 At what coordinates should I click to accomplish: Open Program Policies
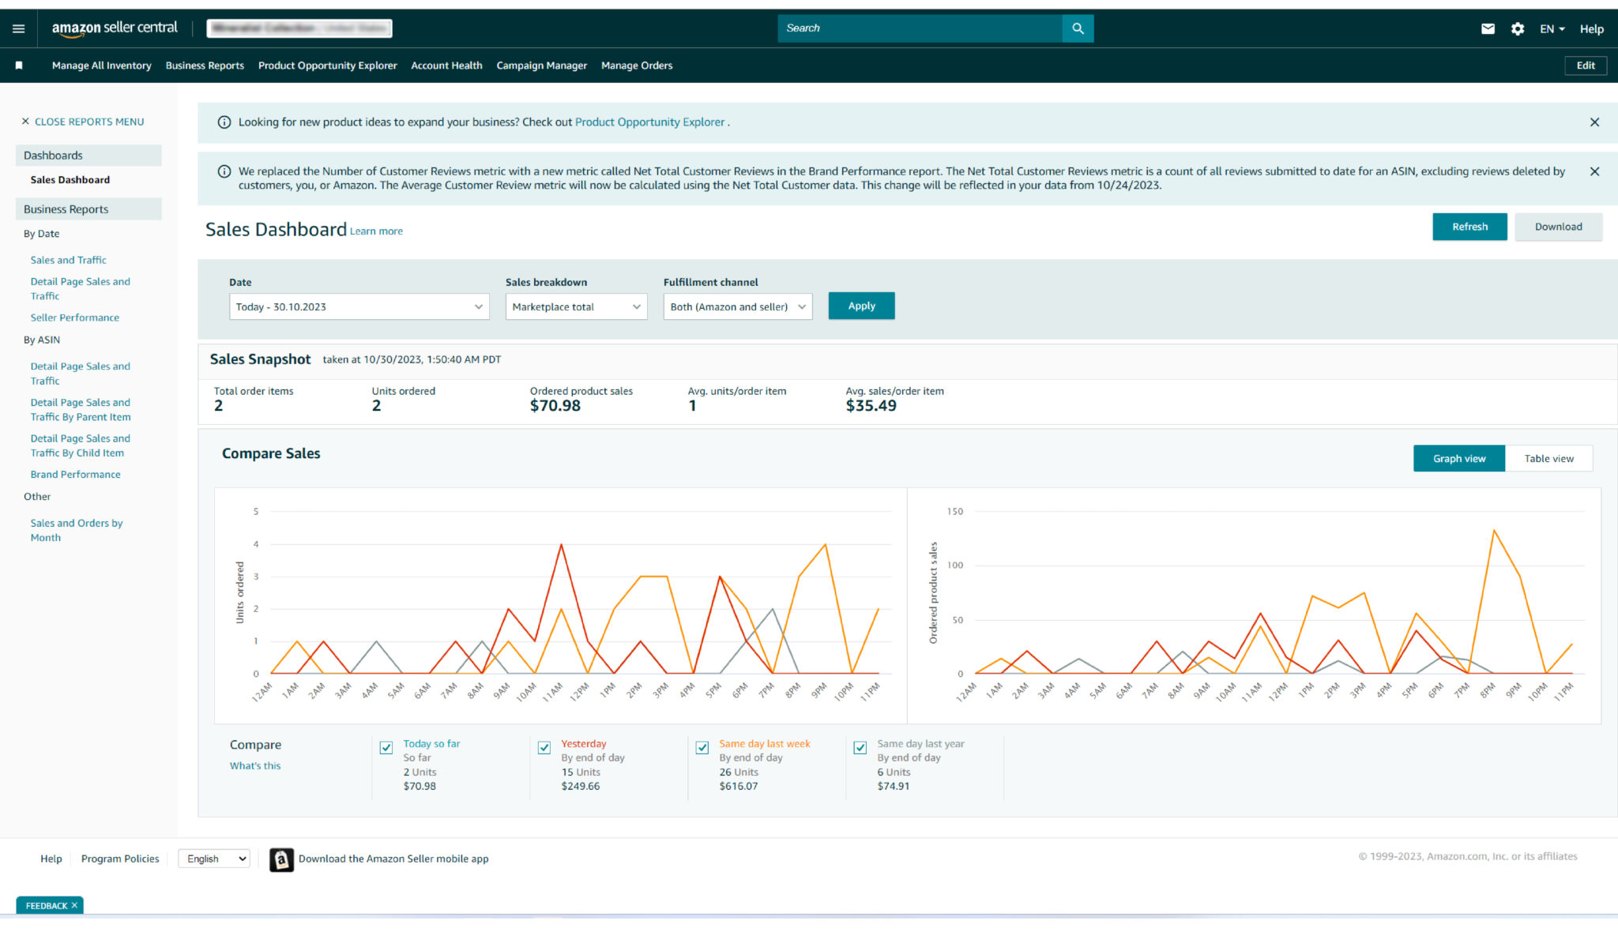tap(120, 859)
